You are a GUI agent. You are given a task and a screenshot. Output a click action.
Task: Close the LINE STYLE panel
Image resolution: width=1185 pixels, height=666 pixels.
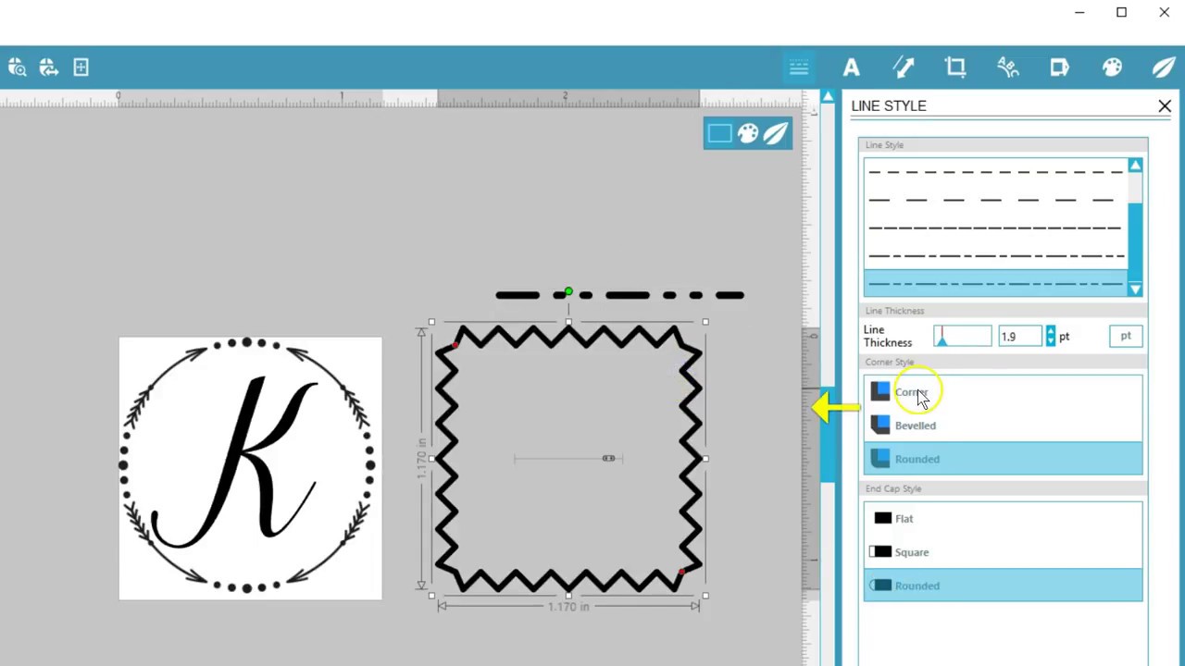point(1165,106)
